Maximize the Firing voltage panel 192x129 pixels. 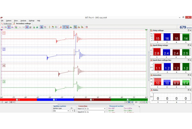[x=187, y=30]
